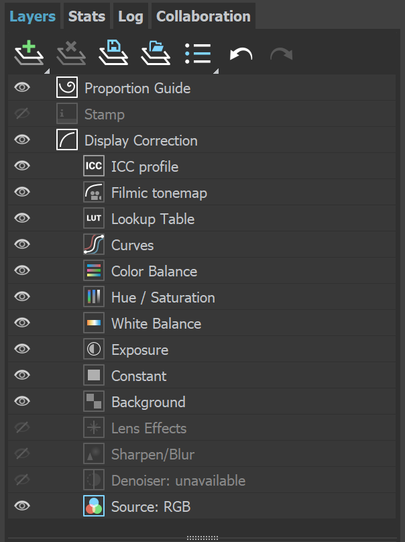Image resolution: width=405 pixels, height=542 pixels.
Task: Open the Log tab
Action: (131, 16)
